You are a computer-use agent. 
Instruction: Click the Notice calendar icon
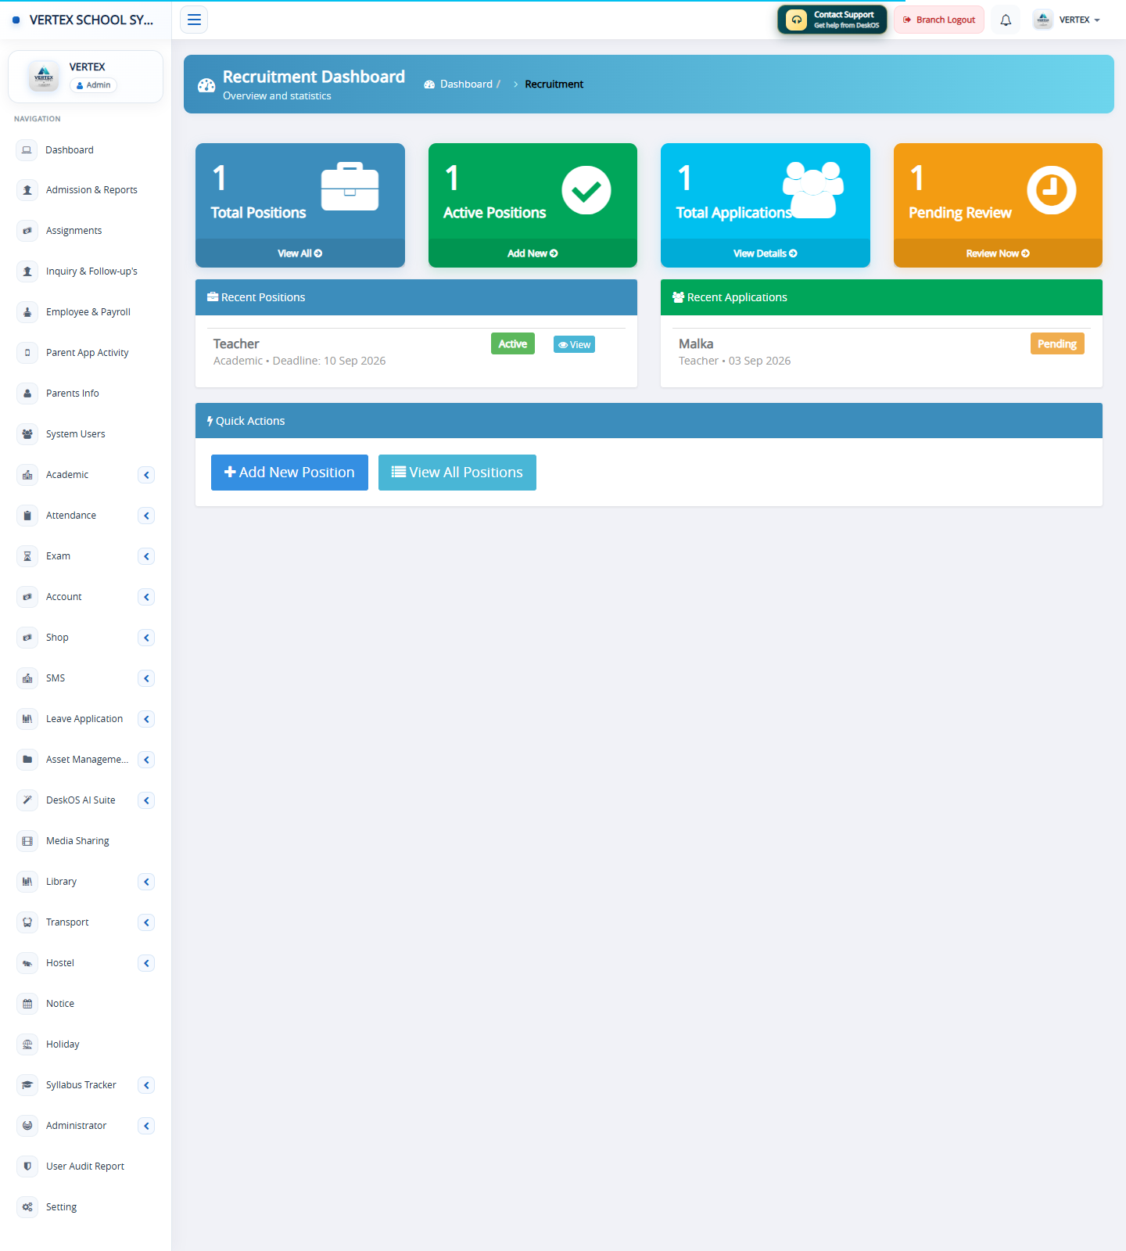(27, 1004)
